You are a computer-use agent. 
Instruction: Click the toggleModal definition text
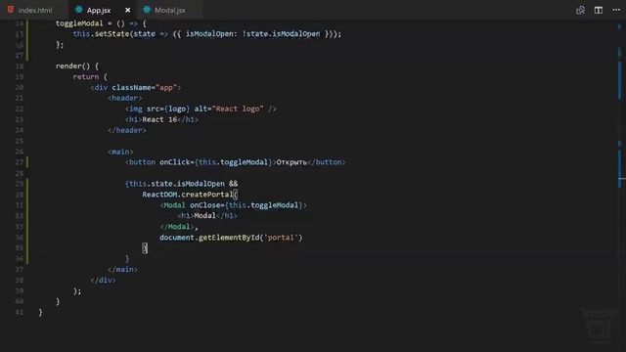(x=79, y=23)
